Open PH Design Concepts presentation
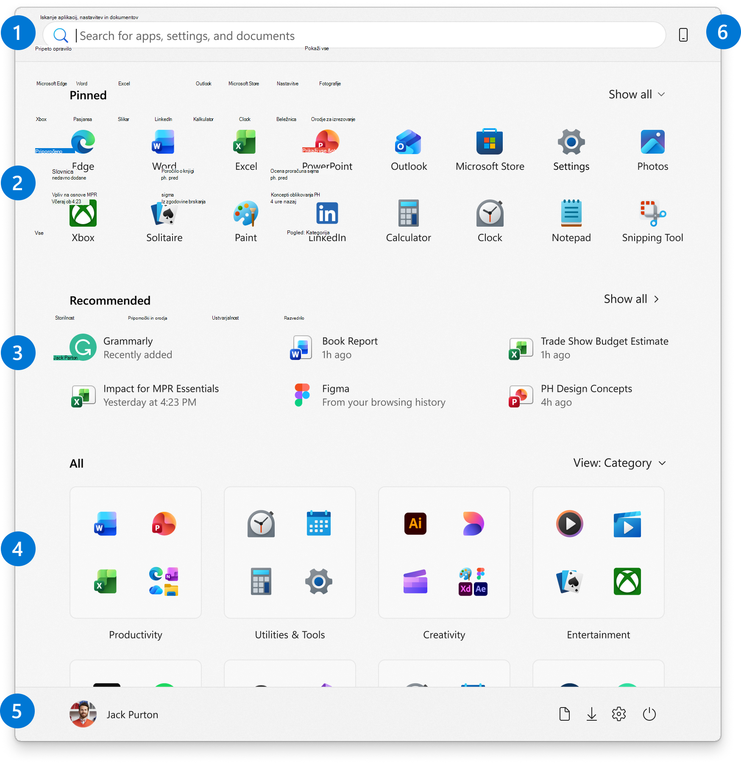The width and height of the screenshot is (741, 764). coord(571,395)
